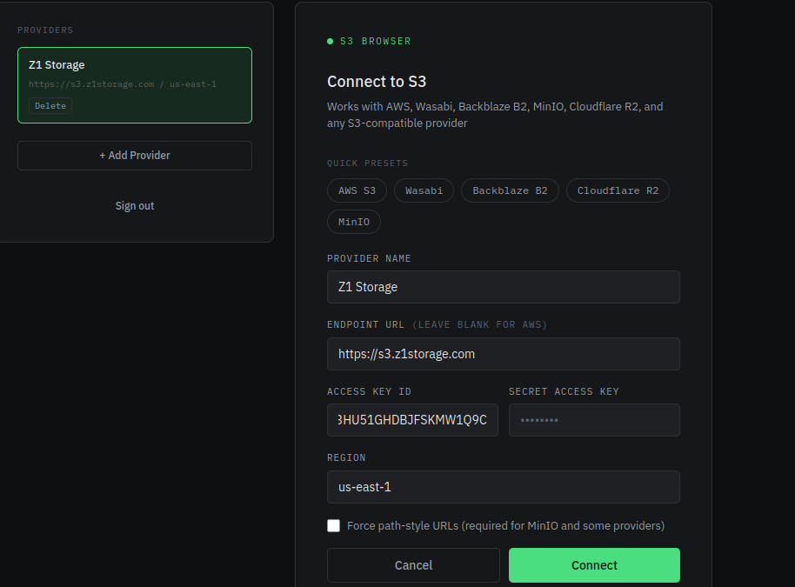Cancel the S3 connection form
The height and width of the screenshot is (587, 795).
pyautogui.click(x=413, y=565)
